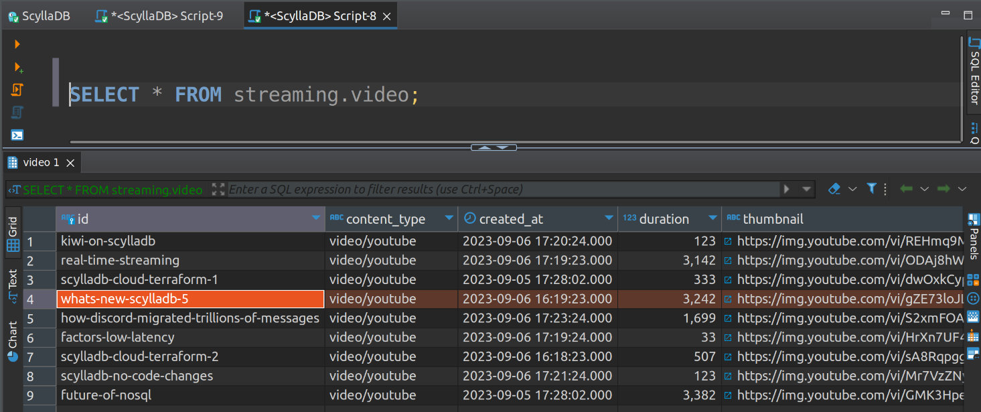The width and height of the screenshot is (981, 412).
Task: Click the editor horizontal scrollbar
Action: pyautogui.click(x=516, y=141)
